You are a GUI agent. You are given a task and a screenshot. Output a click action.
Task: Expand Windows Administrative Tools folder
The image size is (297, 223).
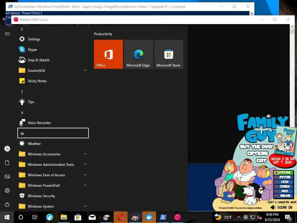click(53, 164)
